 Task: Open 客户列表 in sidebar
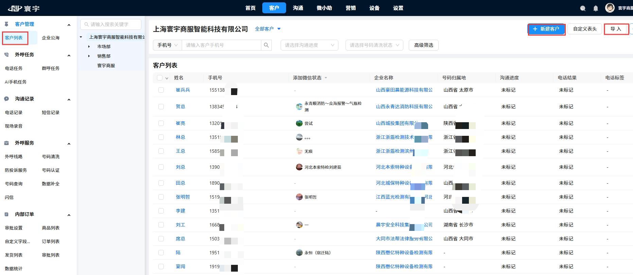tap(14, 38)
